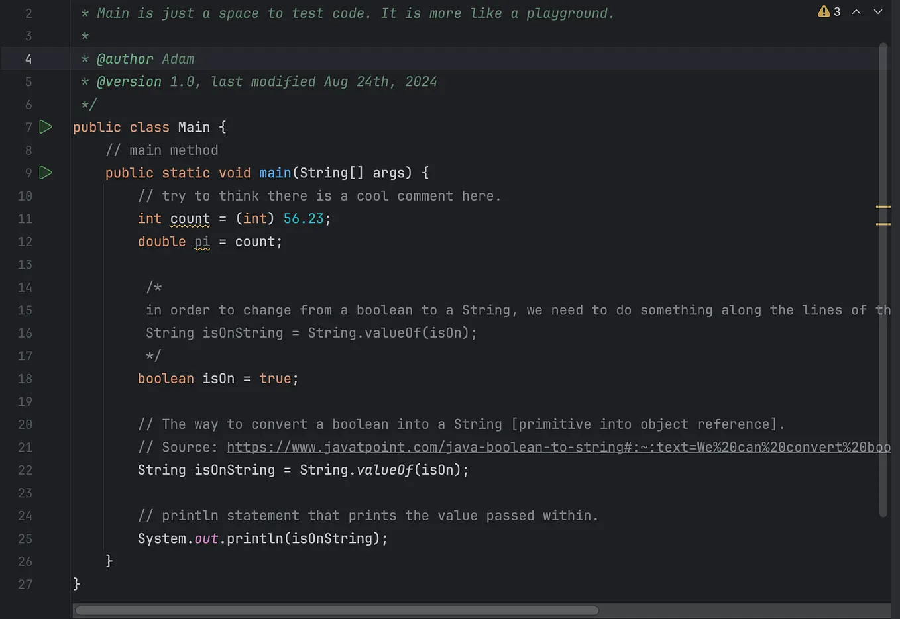Jump to next warning with the down chevron

click(x=878, y=11)
